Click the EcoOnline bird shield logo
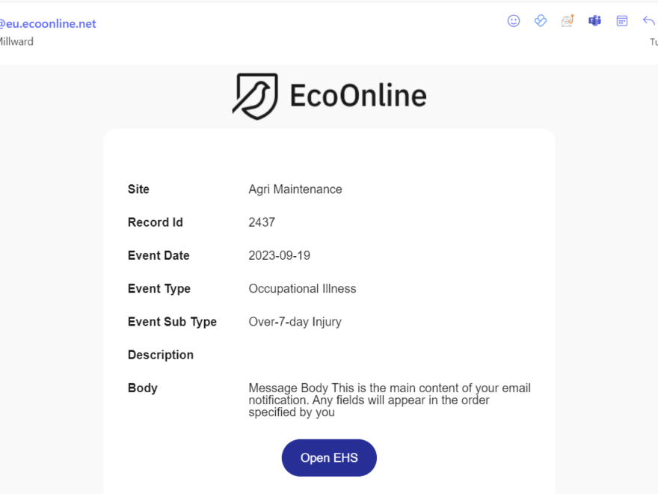The image size is (658, 494). pos(255,96)
